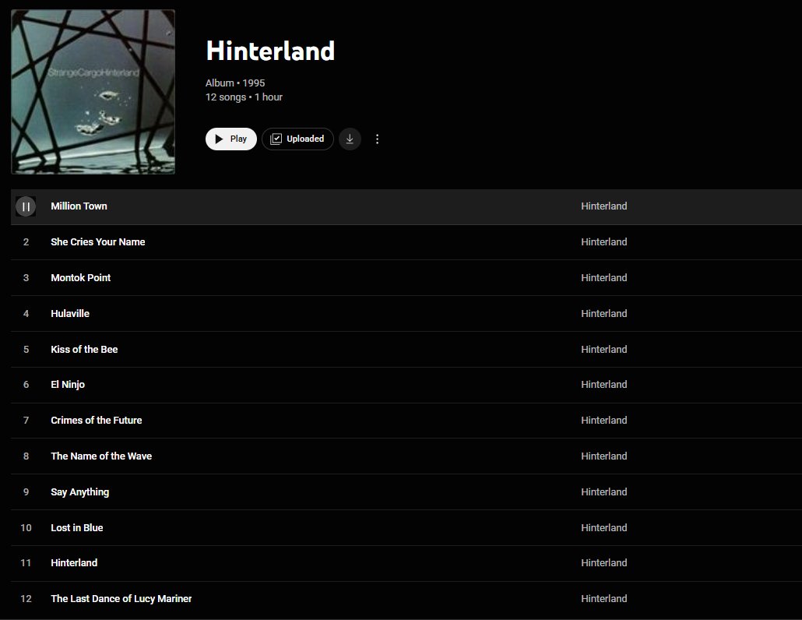
Task: Select the song She Cries Your Name
Action: click(x=97, y=242)
